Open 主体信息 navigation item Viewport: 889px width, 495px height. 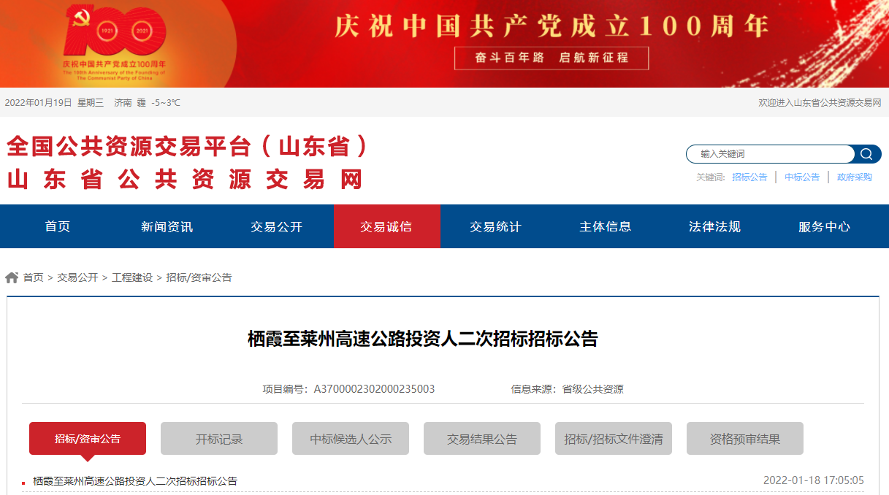coord(606,226)
